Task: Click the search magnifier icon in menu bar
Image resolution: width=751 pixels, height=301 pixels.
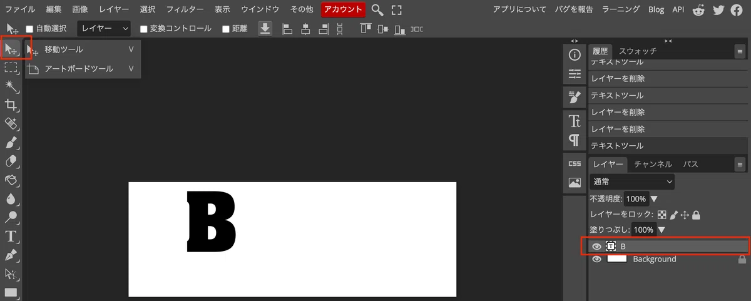Action: (x=377, y=9)
